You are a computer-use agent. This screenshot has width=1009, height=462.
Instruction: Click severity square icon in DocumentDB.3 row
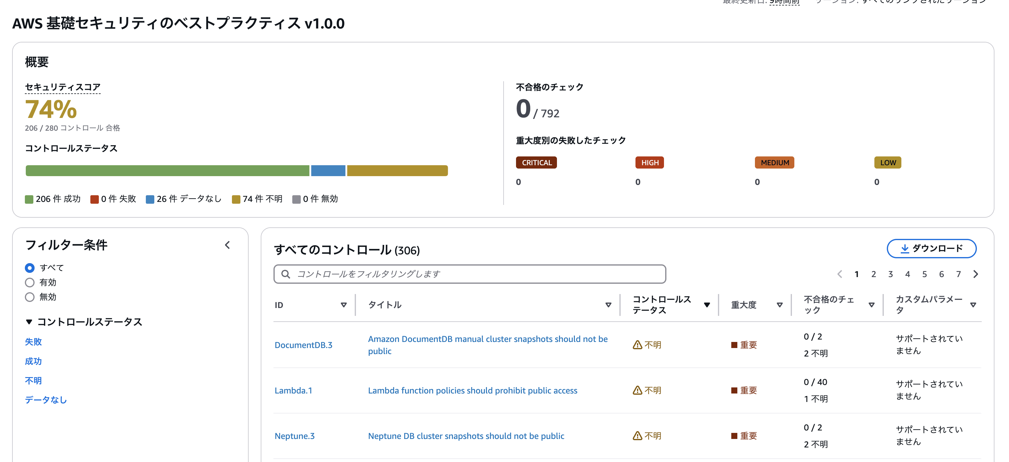[x=734, y=345]
